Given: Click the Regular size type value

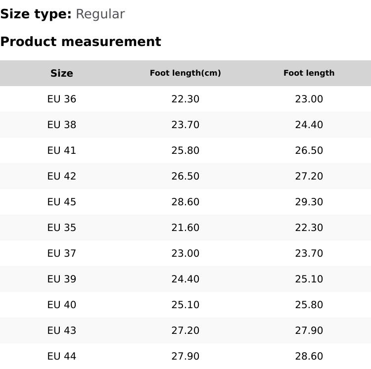Looking at the screenshot, I should (x=100, y=14).
